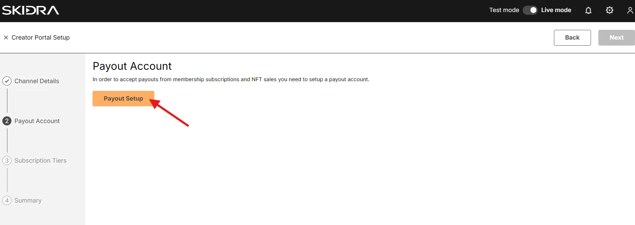Click the Next button
635x225 pixels.
617,38
